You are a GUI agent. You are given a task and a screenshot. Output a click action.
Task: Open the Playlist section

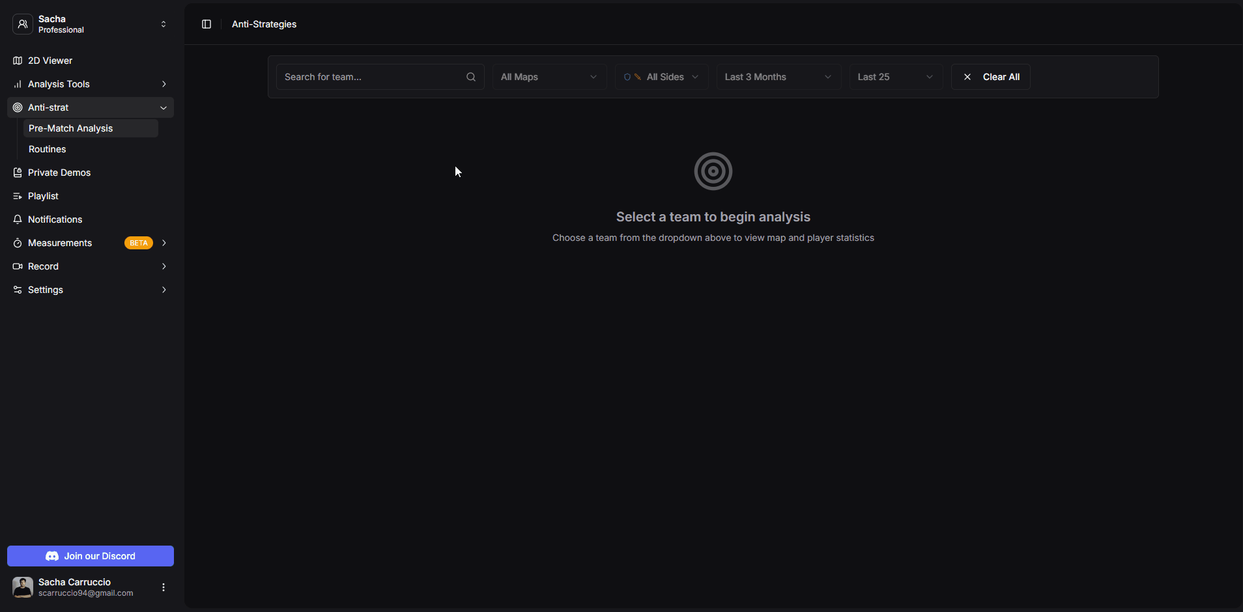tap(43, 196)
